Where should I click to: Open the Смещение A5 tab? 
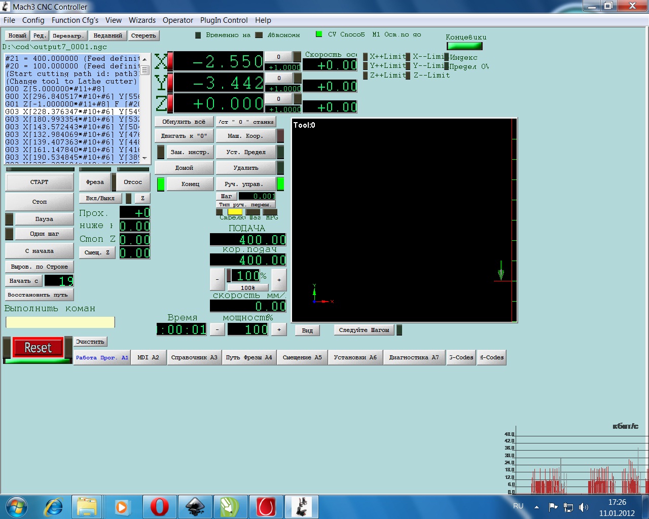[x=302, y=357]
